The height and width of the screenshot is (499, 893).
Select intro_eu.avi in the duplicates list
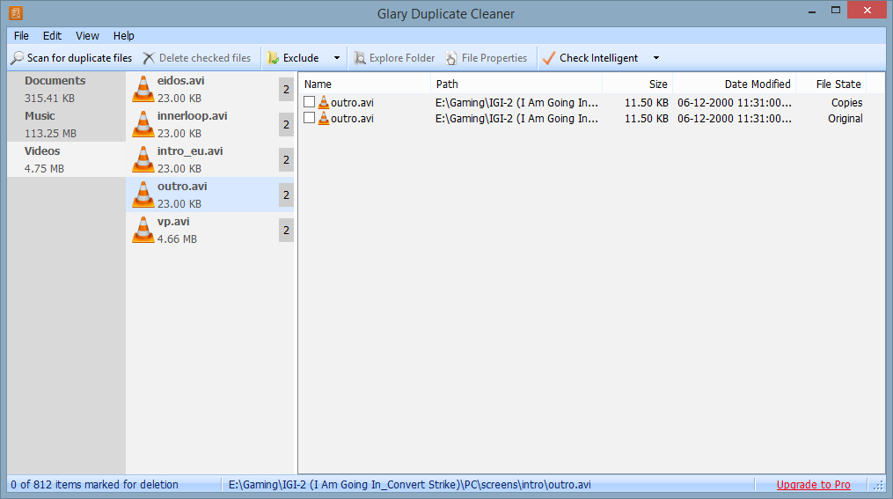tap(209, 159)
